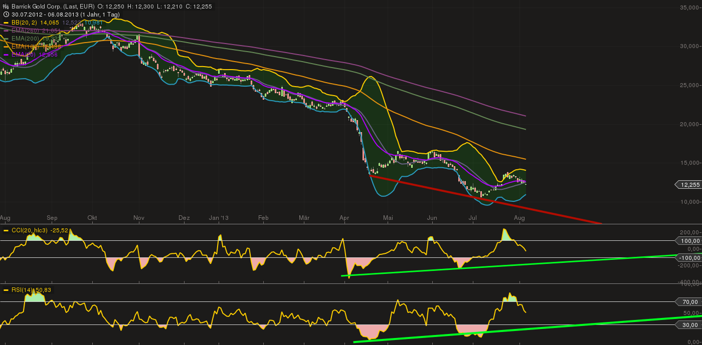This screenshot has width=702, height=345.
Task: Click the clock icon next to the date range
Action: click(x=6, y=14)
